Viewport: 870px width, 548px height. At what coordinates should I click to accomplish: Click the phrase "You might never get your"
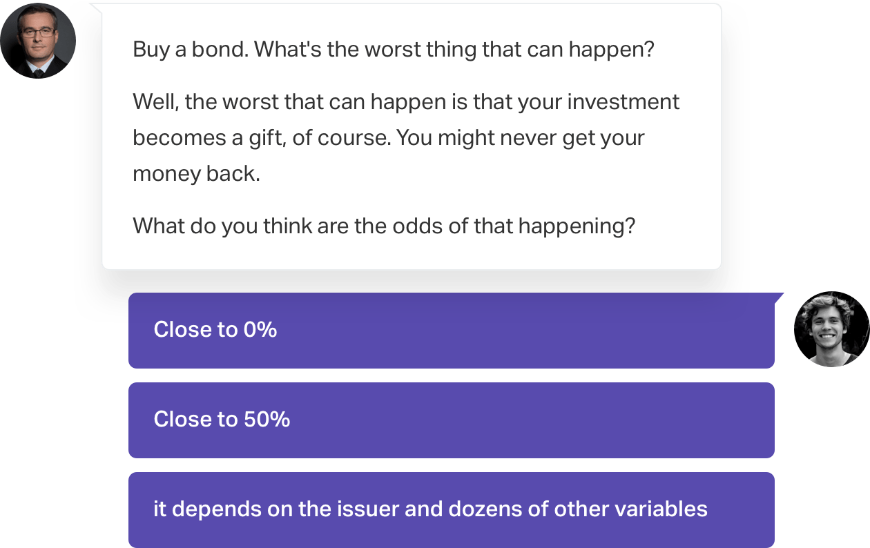coord(521,137)
